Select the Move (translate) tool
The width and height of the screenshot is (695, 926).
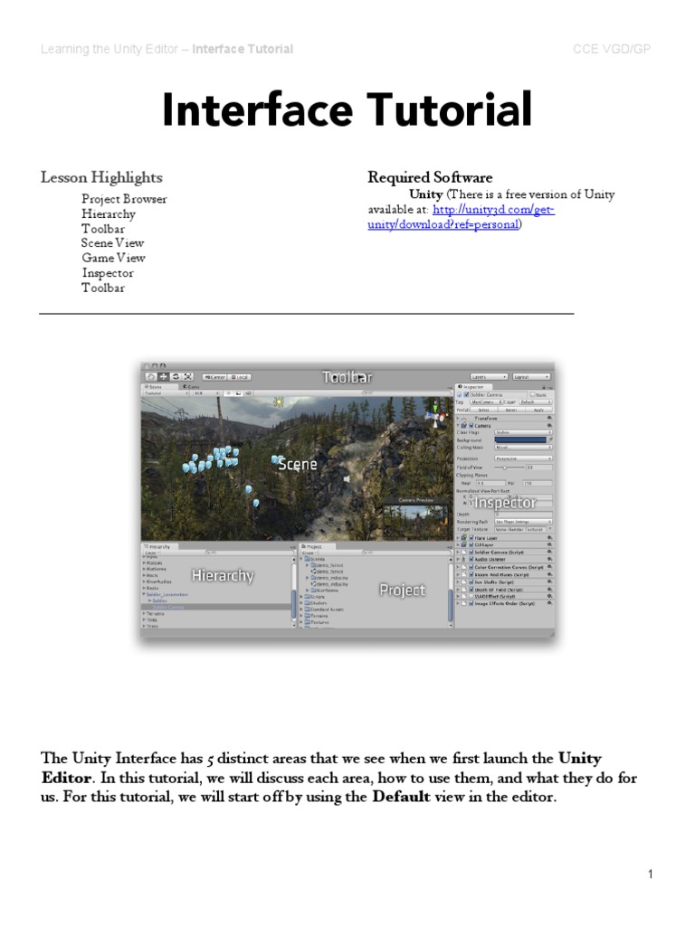[x=163, y=377]
